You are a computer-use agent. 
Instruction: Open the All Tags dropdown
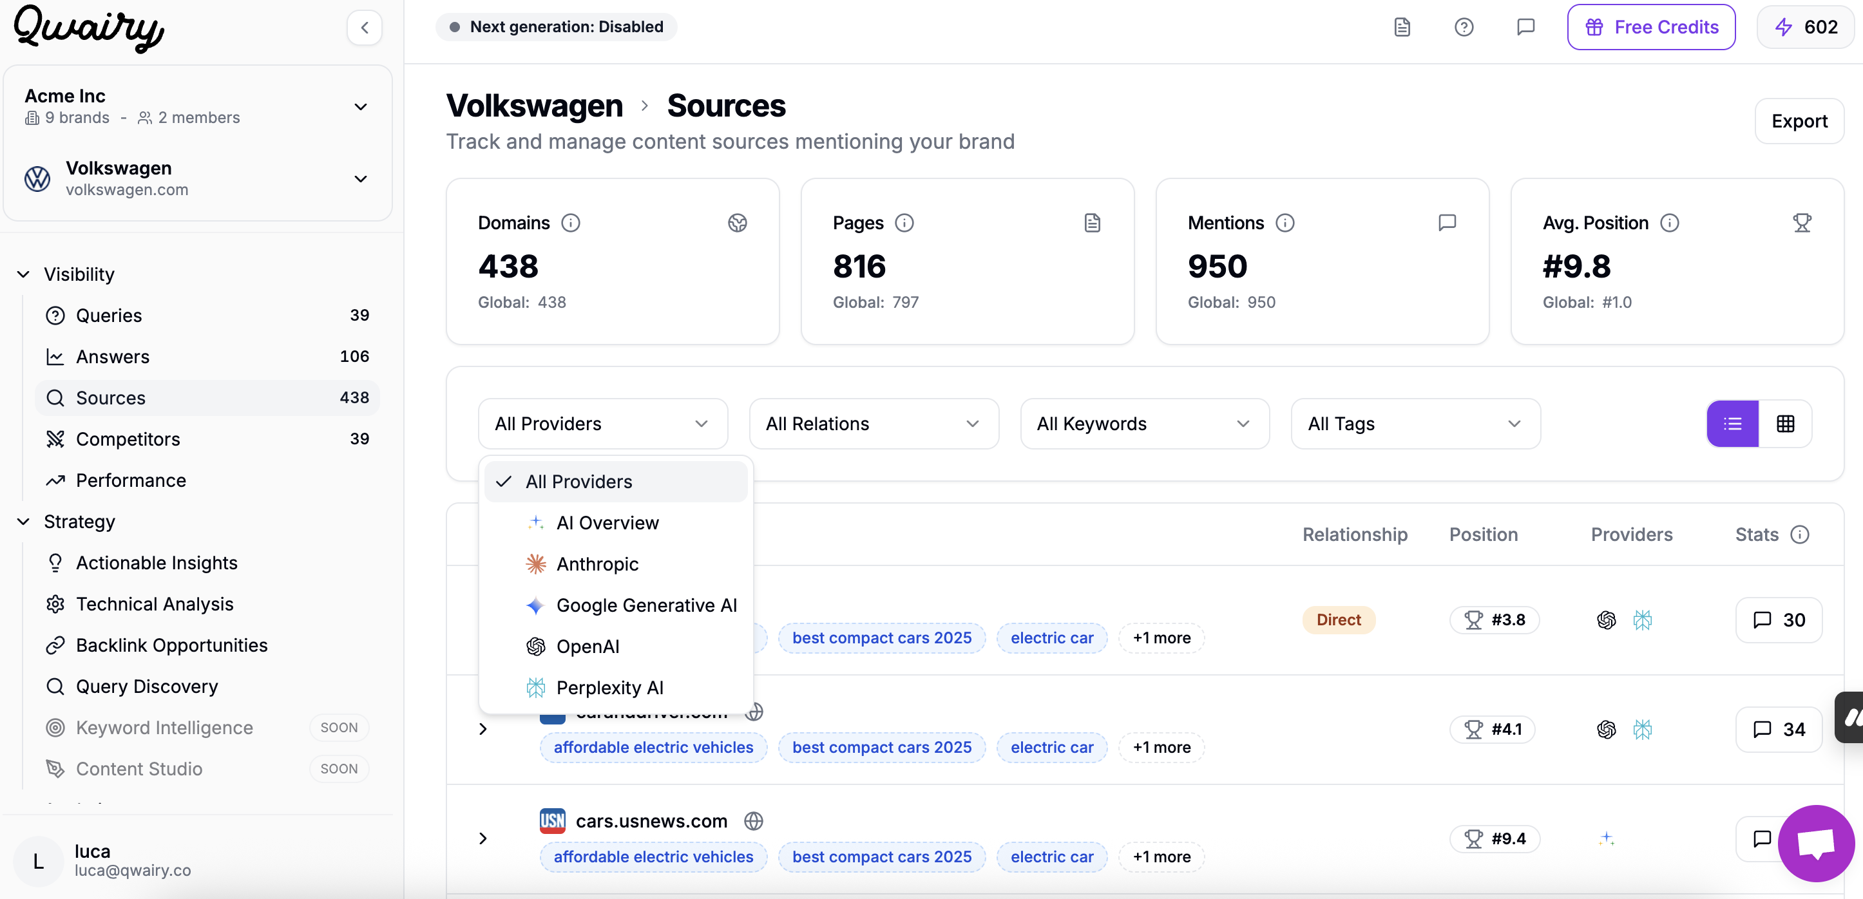click(1415, 424)
